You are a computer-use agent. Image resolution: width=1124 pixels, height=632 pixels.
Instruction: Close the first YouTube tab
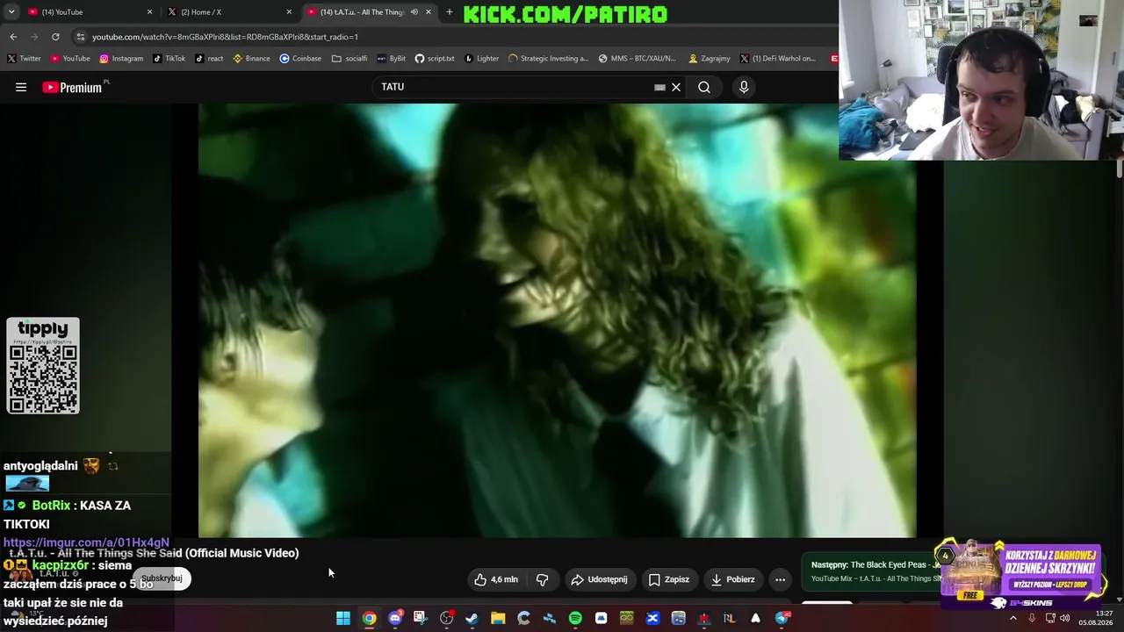[149, 12]
